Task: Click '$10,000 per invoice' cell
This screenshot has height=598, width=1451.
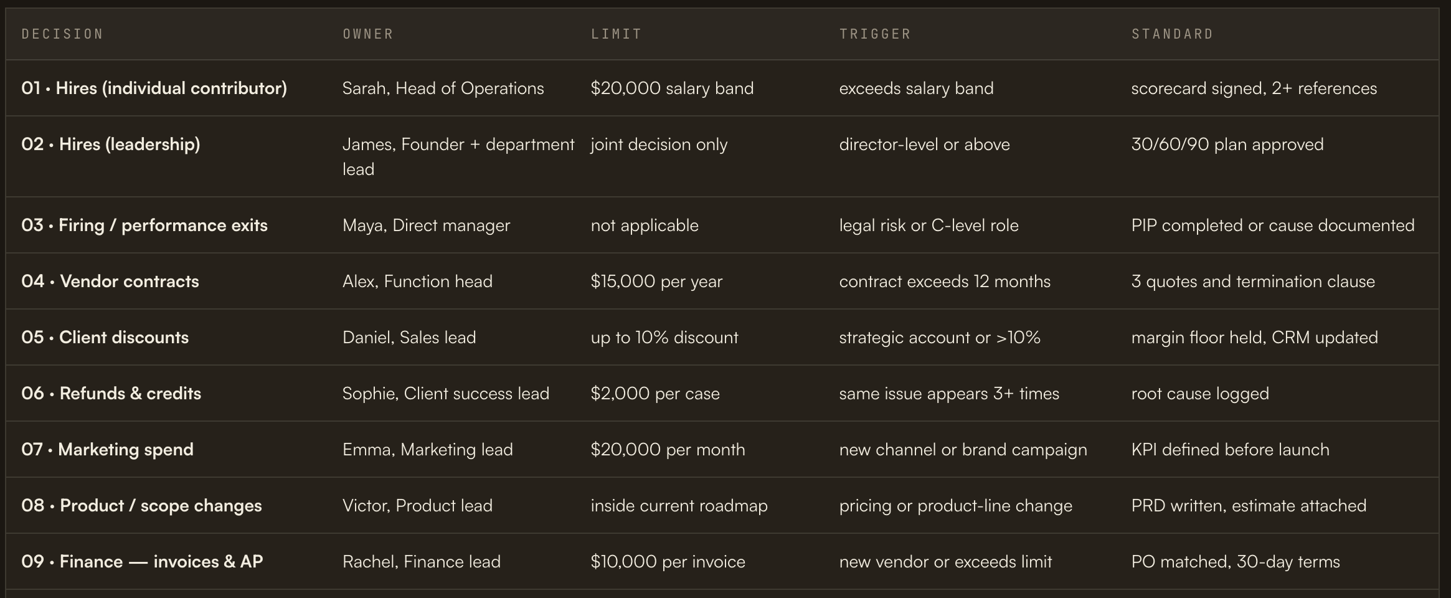Action: pyautogui.click(x=668, y=561)
